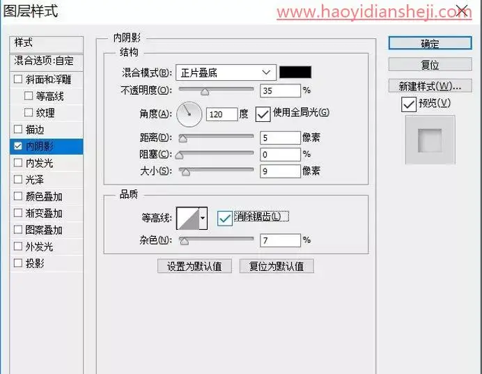Select the 描边 style entry label
The height and width of the screenshot is (374, 482).
point(35,130)
